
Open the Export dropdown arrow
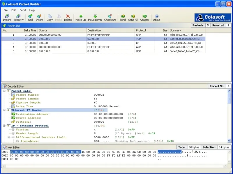click(23, 20)
